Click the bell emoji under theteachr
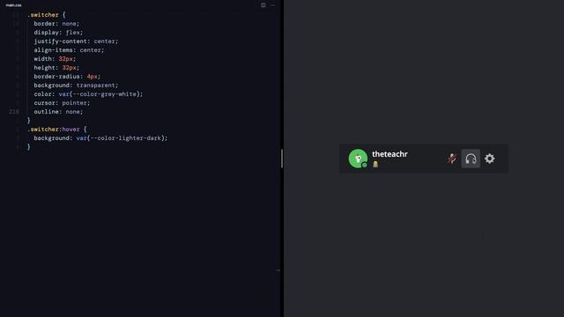 (x=375, y=165)
